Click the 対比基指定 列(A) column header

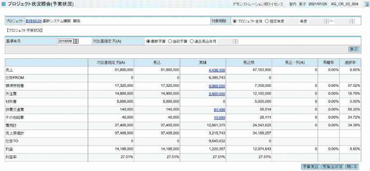click(x=111, y=62)
